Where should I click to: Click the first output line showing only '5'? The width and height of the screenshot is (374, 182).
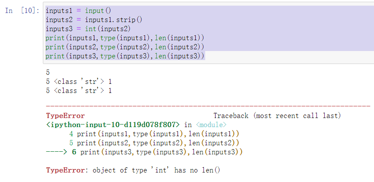pyautogui.click(x=48, y=73)
